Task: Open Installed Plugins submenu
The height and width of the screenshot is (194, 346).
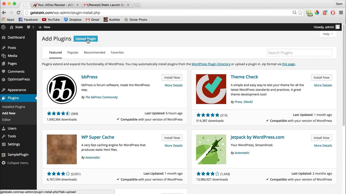Action: [14, 107]
